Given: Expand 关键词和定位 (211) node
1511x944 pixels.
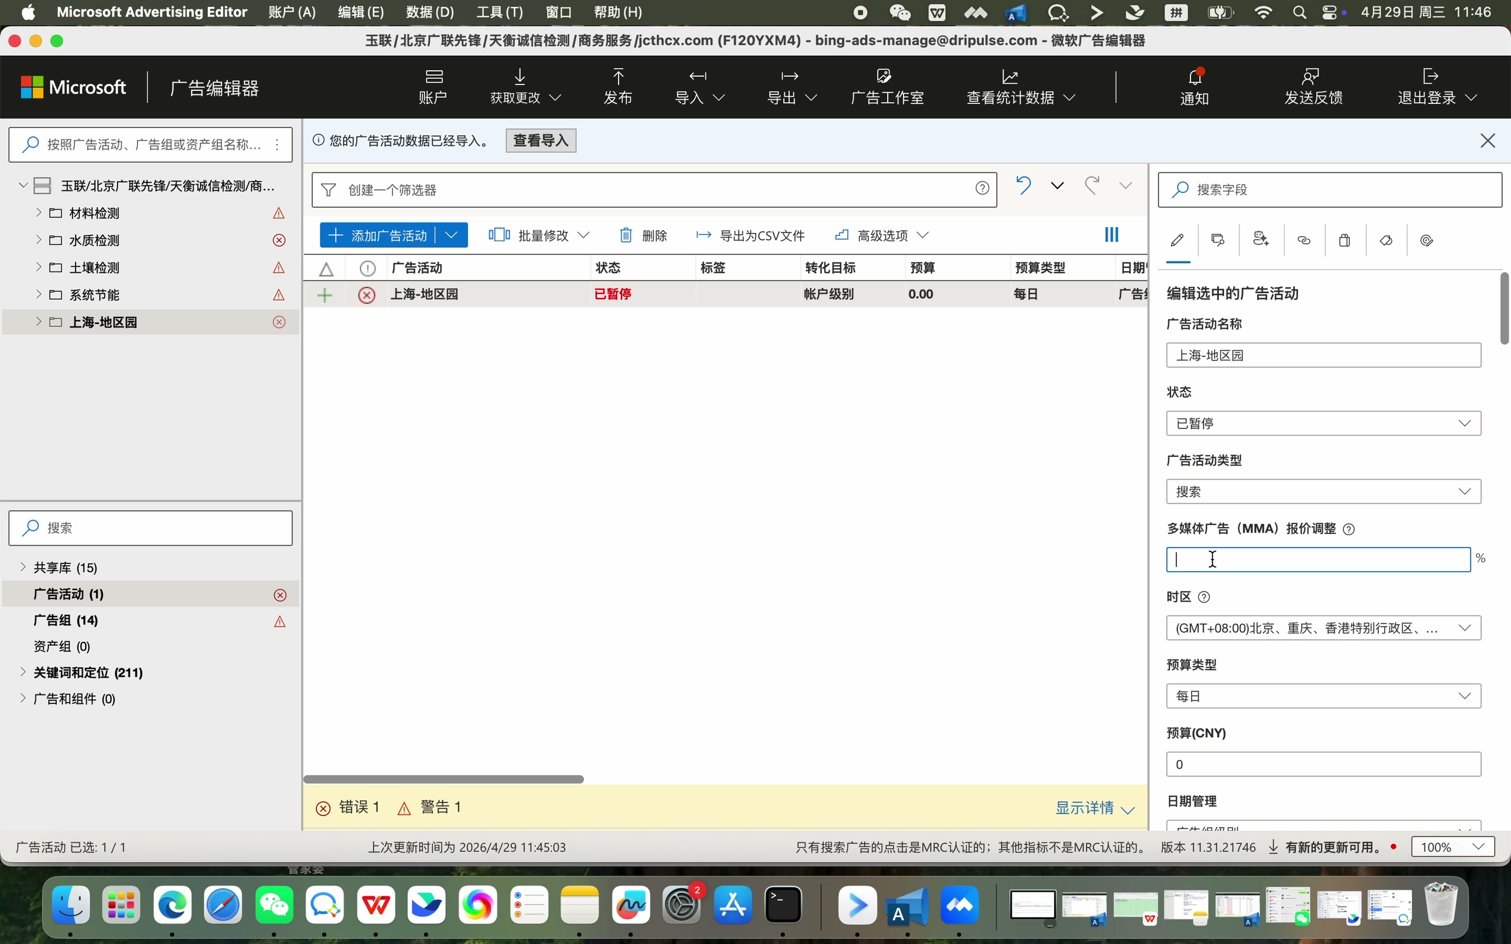Looking at the screenshot, I should (x=23, y=672).
